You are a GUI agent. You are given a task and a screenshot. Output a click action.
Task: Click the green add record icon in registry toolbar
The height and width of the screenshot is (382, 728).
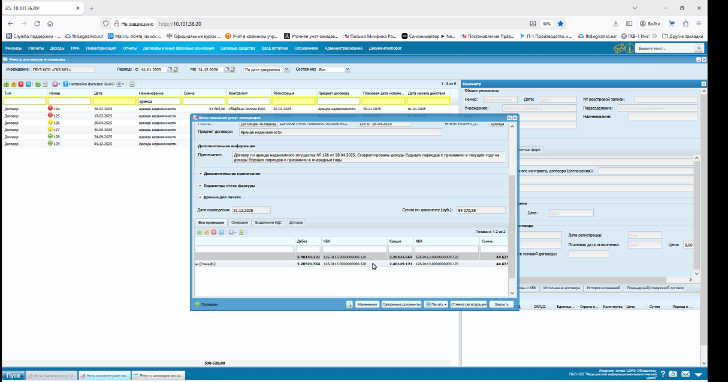[6, 84]
